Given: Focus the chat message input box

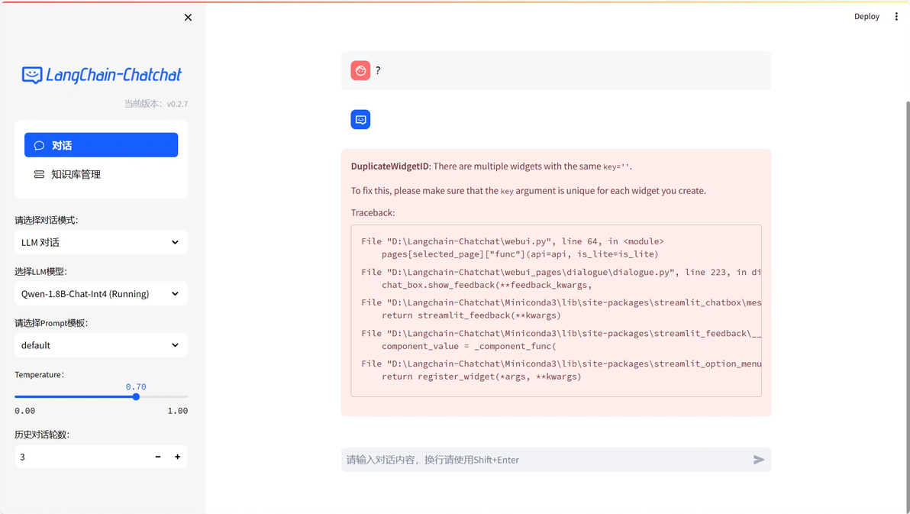Looking at the screenshot, I should click(x=544, y=460).
